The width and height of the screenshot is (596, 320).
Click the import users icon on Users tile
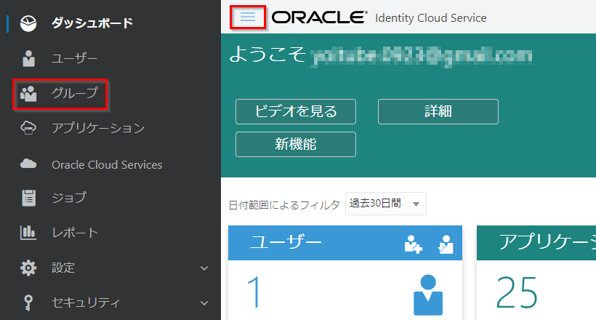point(445,245)
